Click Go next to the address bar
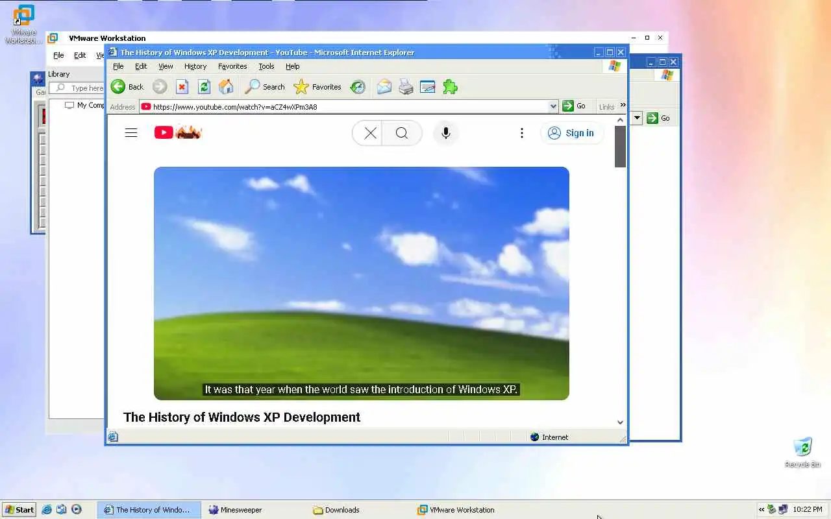The height and width of the screenshot is (519, 831). point(574,106)
